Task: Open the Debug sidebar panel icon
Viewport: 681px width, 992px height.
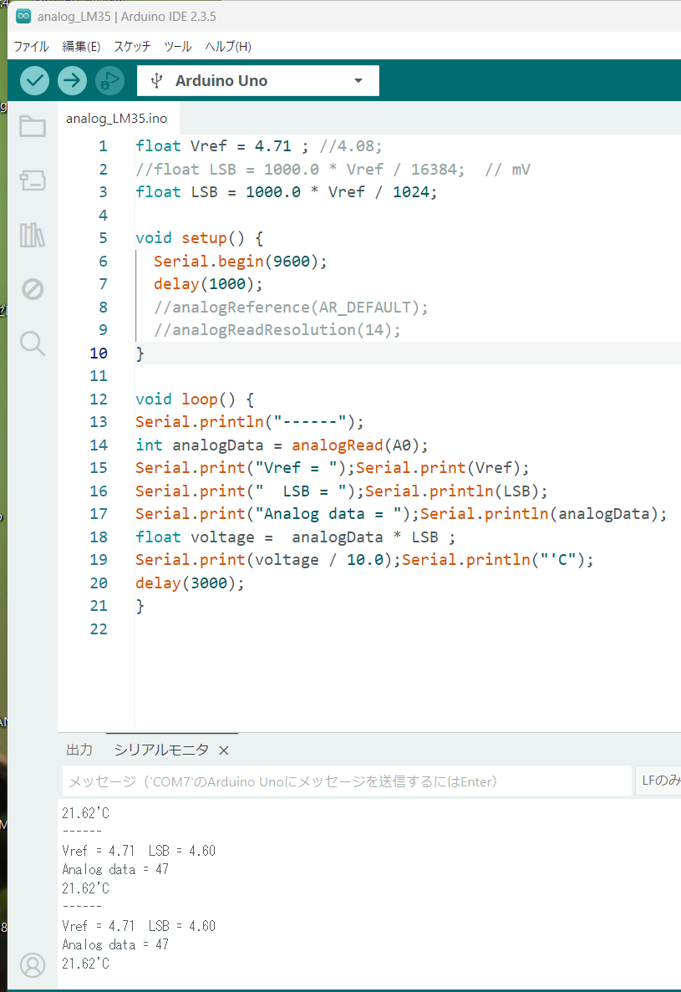Action: pyautogui.click(x=33, y=289)
